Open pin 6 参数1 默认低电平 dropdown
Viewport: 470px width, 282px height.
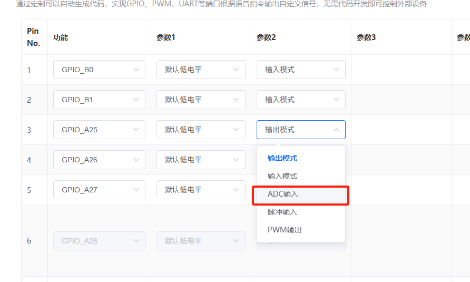click(x=201, y=241)
